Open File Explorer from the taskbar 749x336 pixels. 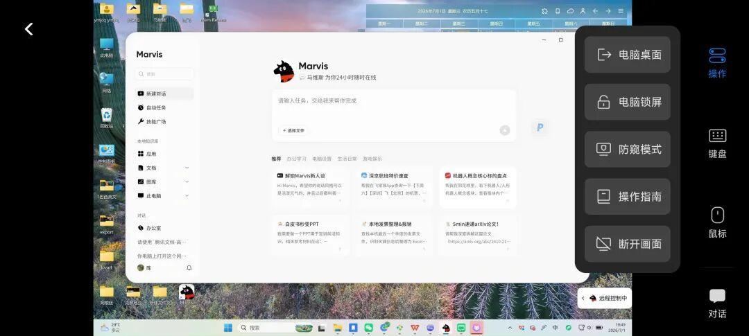coord(338,328)
